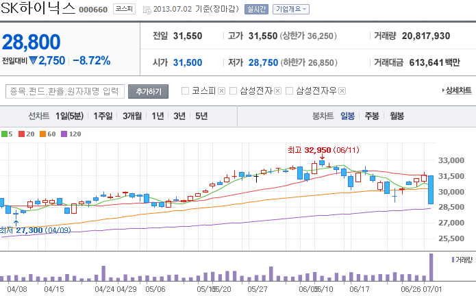Click the 하한가 26,850 text

tap(310, 62)
